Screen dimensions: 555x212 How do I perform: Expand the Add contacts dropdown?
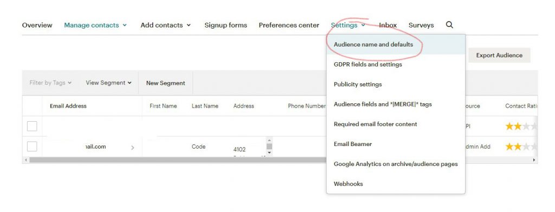point(166,25)
